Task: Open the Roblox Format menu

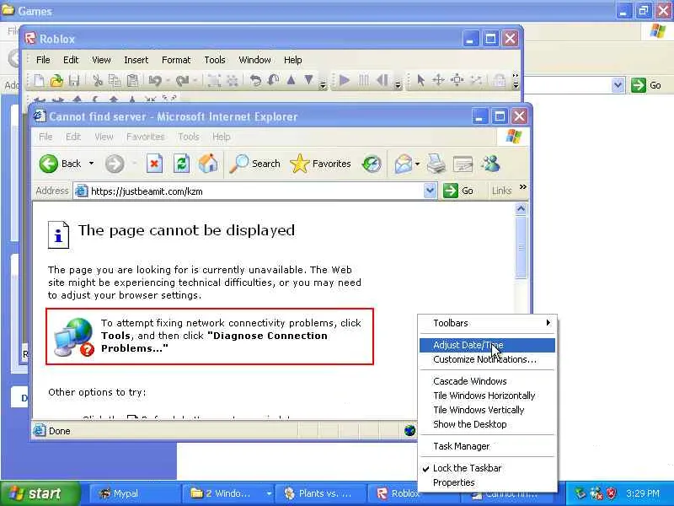Action: [176, 60]
